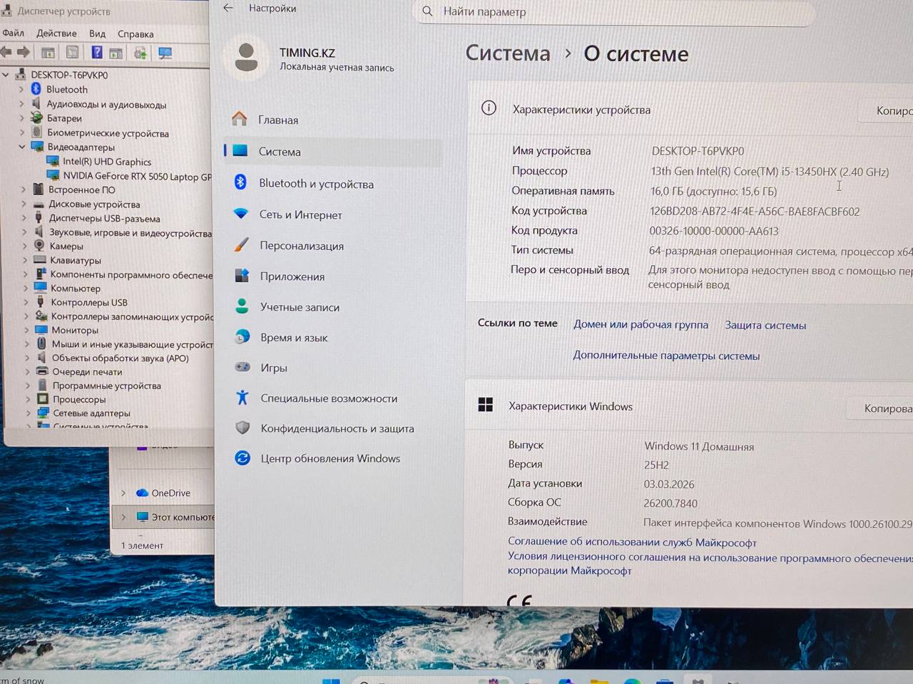Click the Система breadcrumb in the page title
This screenshot has width=913, height=684.
coord(508,53)
